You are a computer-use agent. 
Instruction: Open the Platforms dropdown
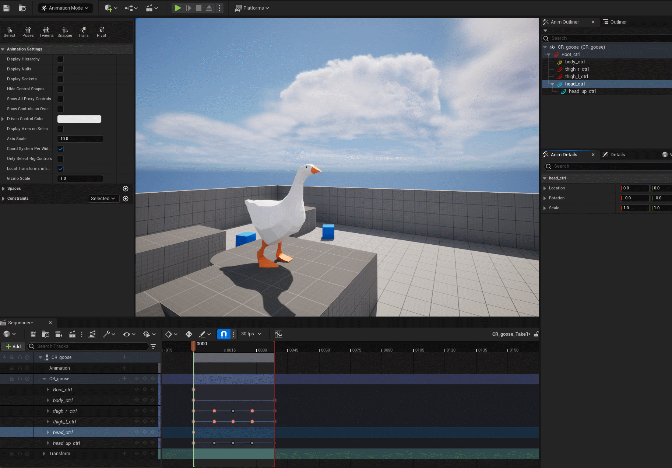(252, 8)
